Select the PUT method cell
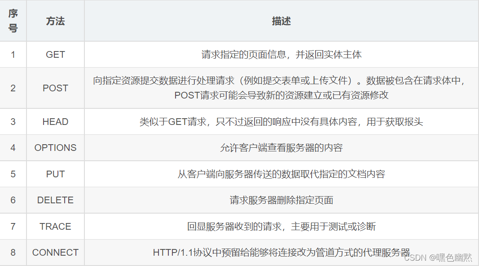The height and width of the screenshot is (266, 479). [55, 174]
